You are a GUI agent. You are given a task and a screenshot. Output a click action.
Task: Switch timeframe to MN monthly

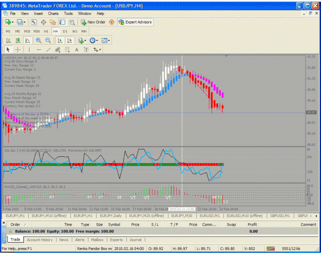84,31
